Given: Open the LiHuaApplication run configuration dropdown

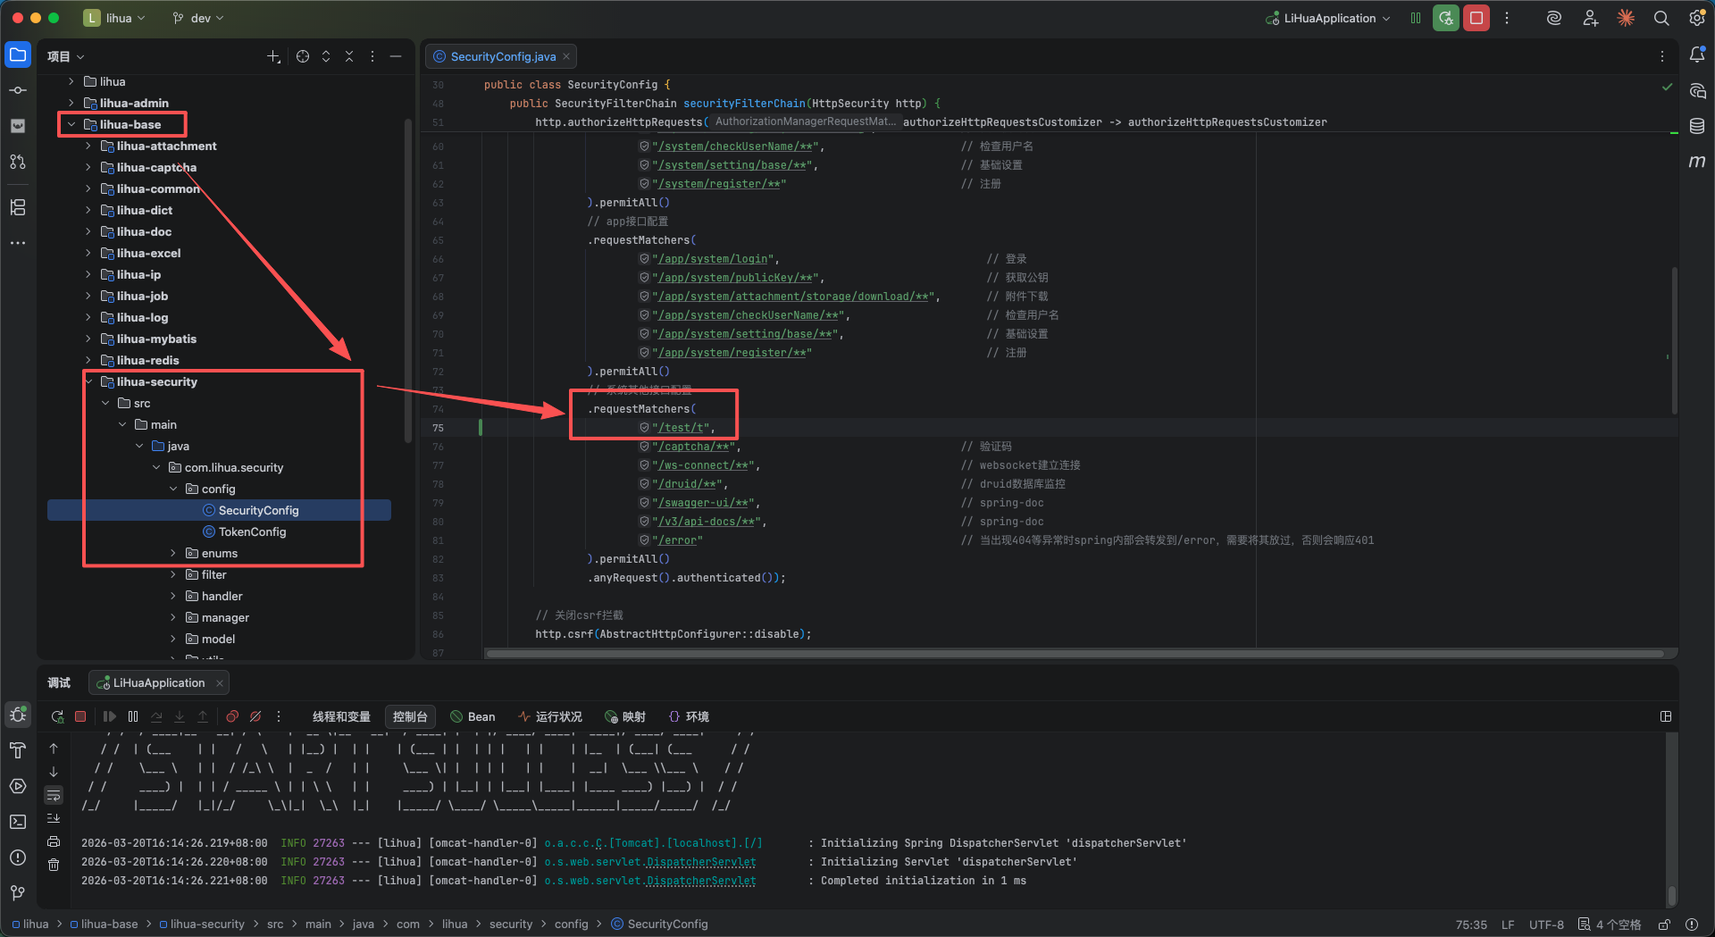Looking at the screenshot, I should [x=1329, y=18].
